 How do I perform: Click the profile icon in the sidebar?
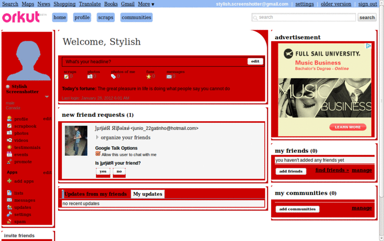point(9,119)
